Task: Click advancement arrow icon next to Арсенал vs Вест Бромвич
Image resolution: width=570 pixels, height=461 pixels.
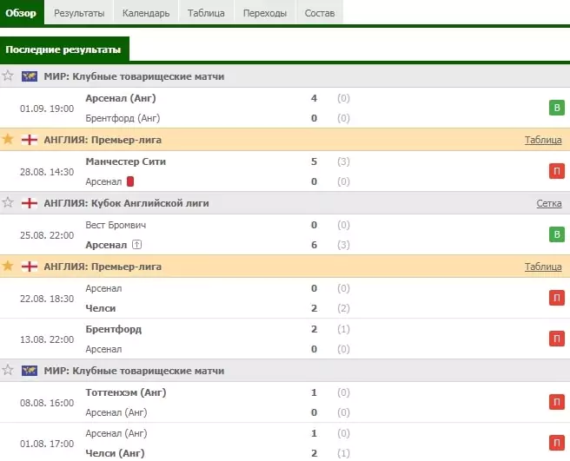Action: (x=136, y=245)
